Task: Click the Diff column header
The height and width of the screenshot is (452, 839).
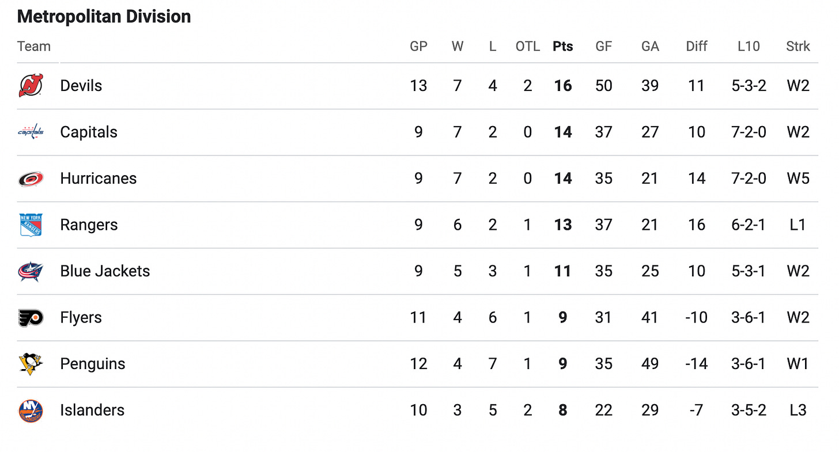Action: click(697, 47)
